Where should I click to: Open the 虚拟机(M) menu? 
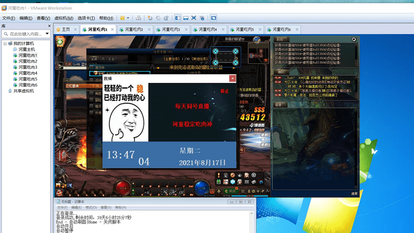[x=64, y=18]
